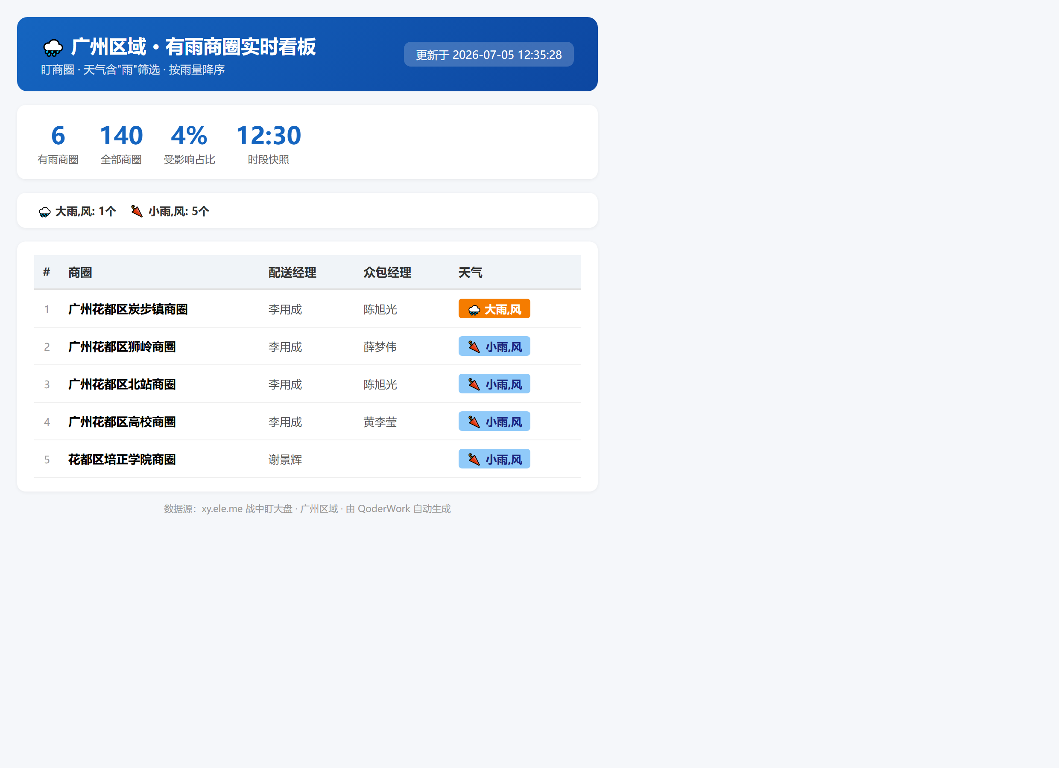Click 李用成 in the 高校商圈 row
Image resolution: width=1059 pixels, height=768 pixels.
[285, 422]
